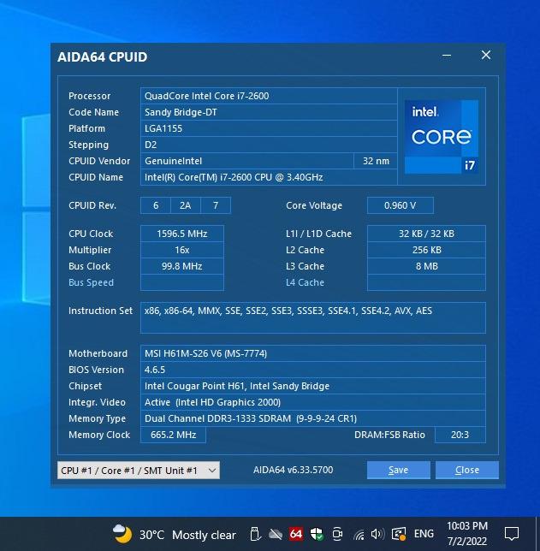This screenshot has height=551, width=540.
Task: Click the Safely Remove Hardware USB icon
Action: [255, 534]
